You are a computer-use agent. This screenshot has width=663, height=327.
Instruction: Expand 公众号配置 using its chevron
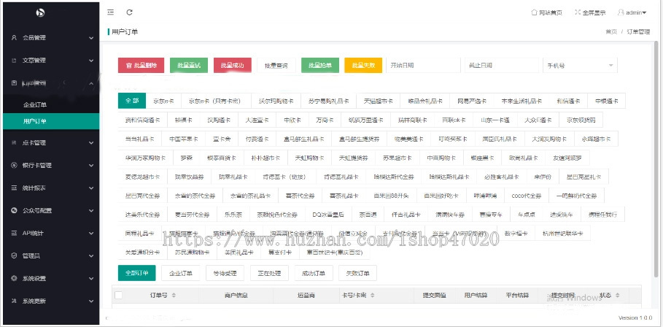point(91,211)
